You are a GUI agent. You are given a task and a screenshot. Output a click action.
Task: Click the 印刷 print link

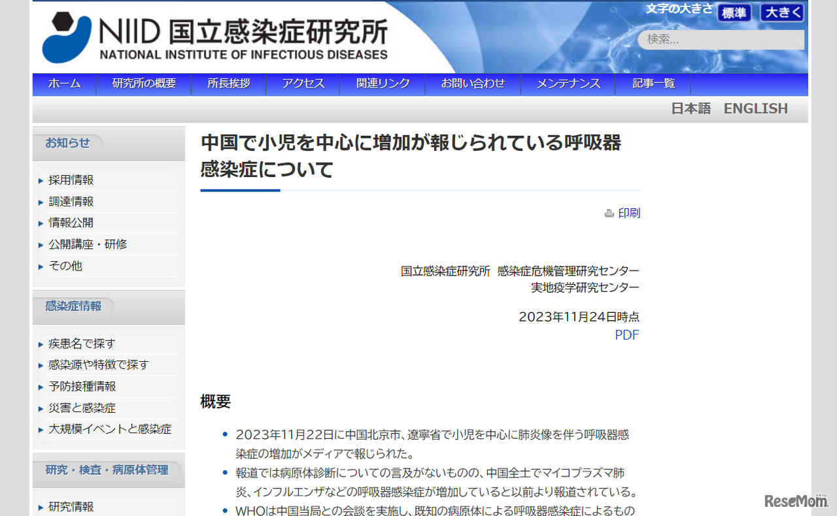[629, 213]
